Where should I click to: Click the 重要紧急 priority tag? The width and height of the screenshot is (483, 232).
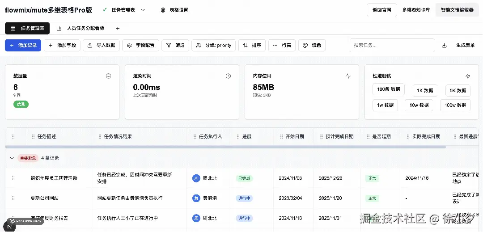28,158
